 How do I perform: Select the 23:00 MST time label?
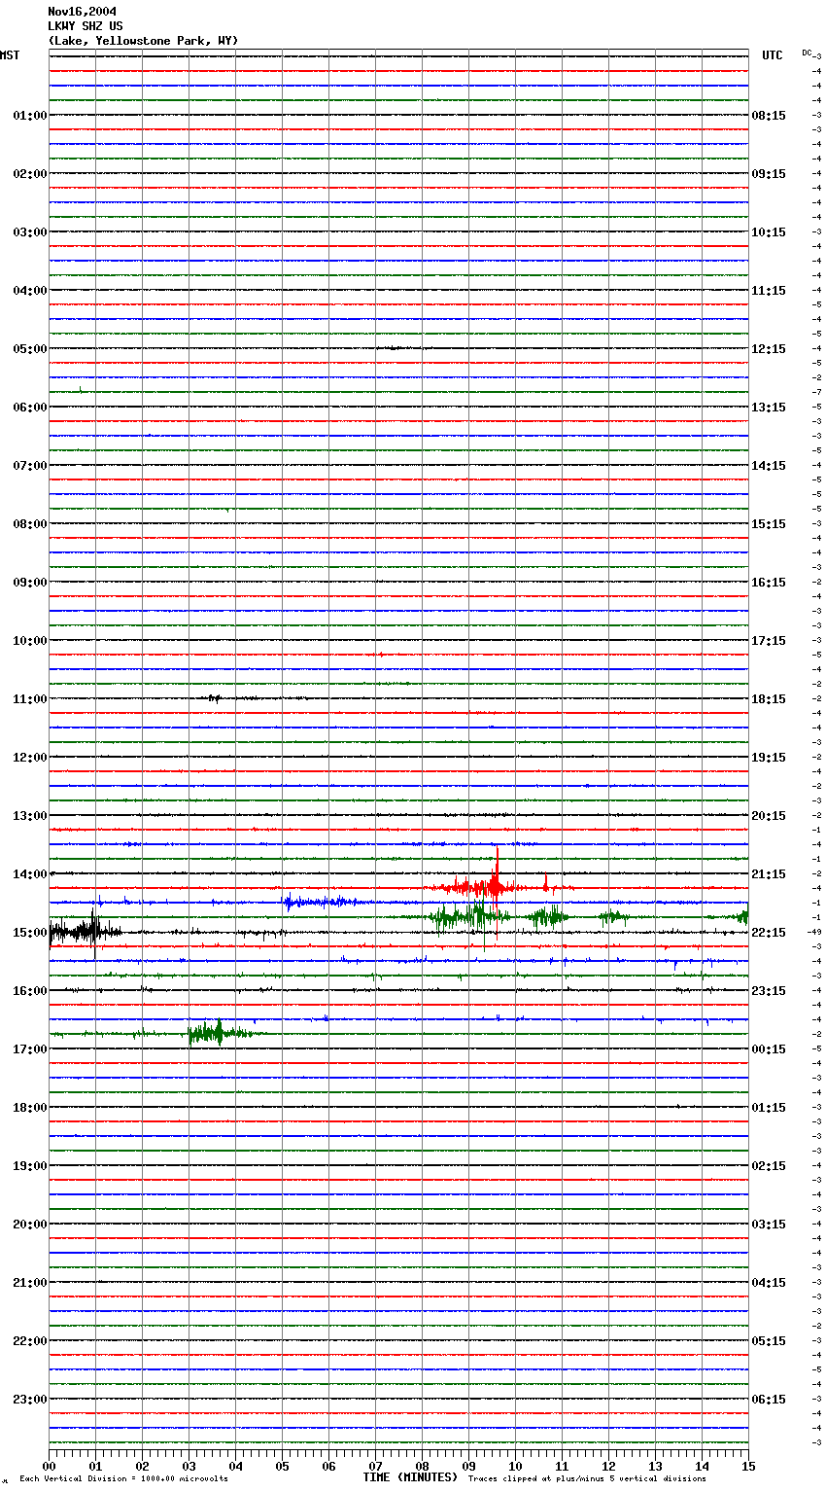(x=30, y=1400)
